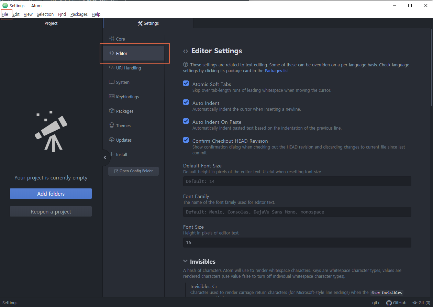Image resolution: width=433 pixels, height=307 pixels.
Task: Select the Project dock tab
Action: click(x=51, y=23)
